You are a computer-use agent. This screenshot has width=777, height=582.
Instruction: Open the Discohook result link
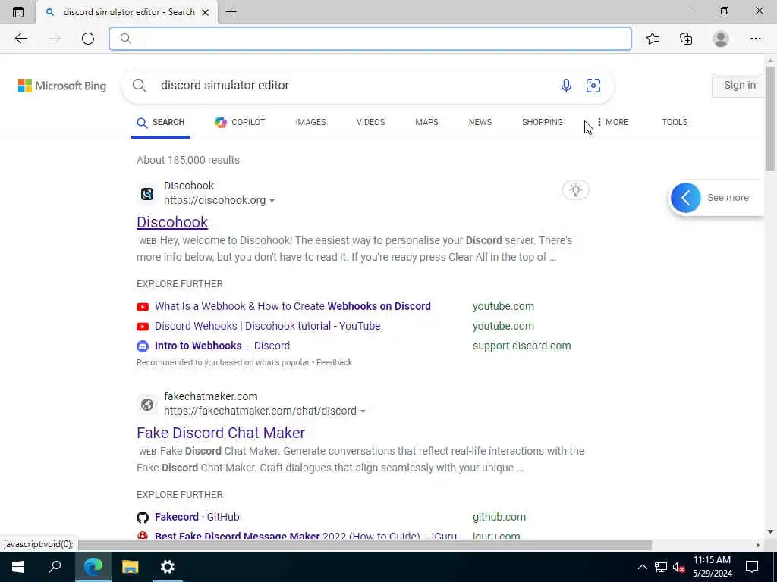(x=172, y=222)
